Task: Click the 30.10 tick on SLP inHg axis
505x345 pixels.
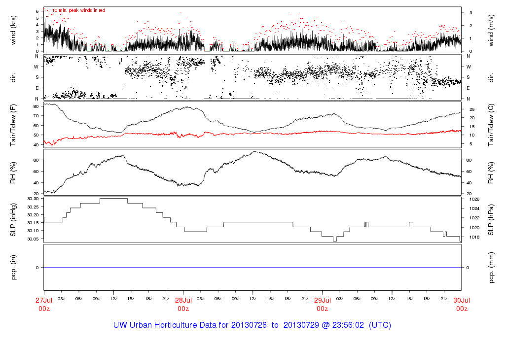Action: [33, 231]
